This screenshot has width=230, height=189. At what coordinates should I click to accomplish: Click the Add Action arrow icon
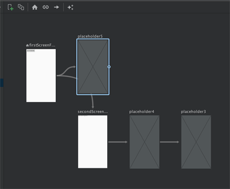pos(57,7)
